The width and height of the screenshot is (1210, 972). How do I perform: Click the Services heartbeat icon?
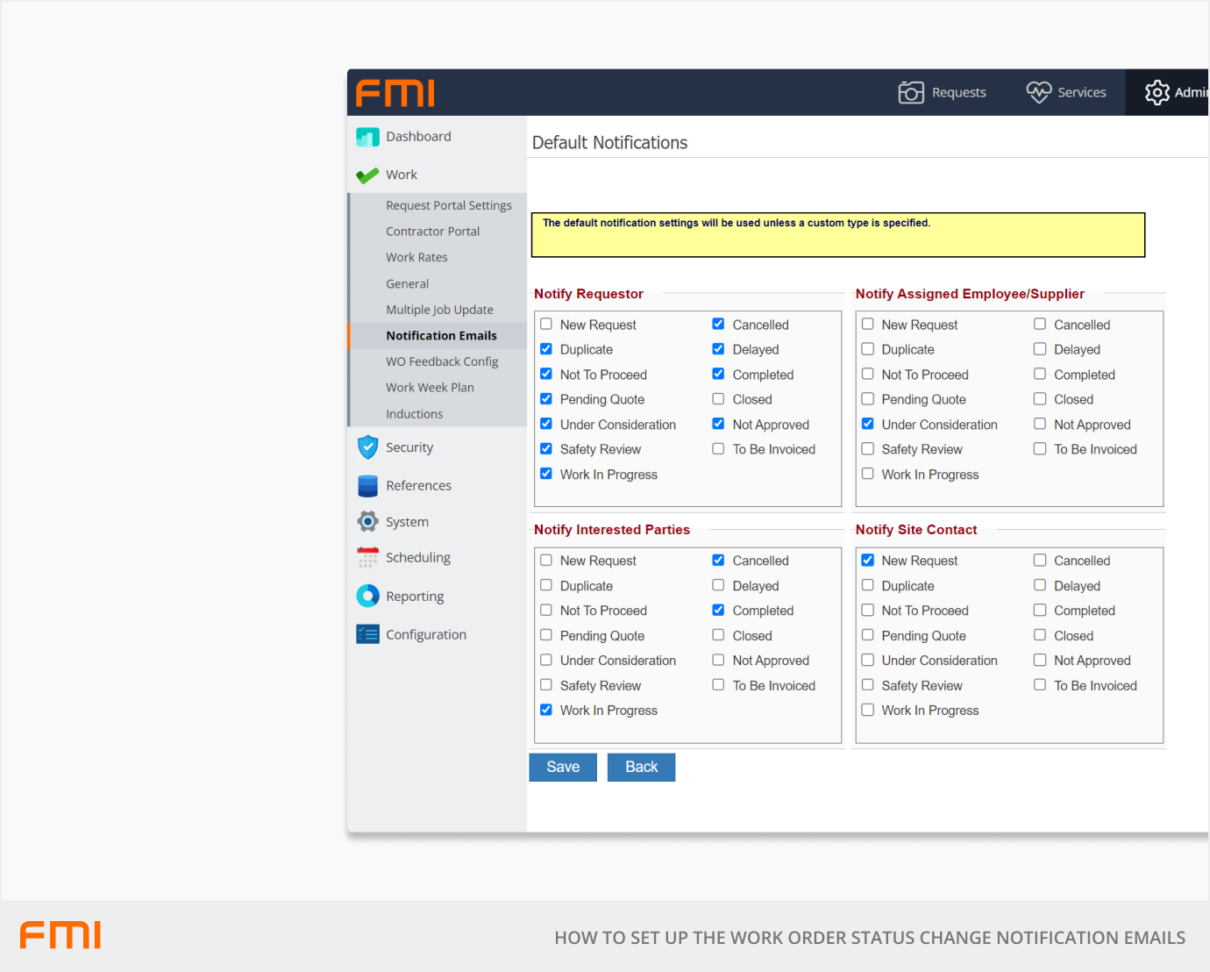pyautogui.click(x=1038, y=92)
